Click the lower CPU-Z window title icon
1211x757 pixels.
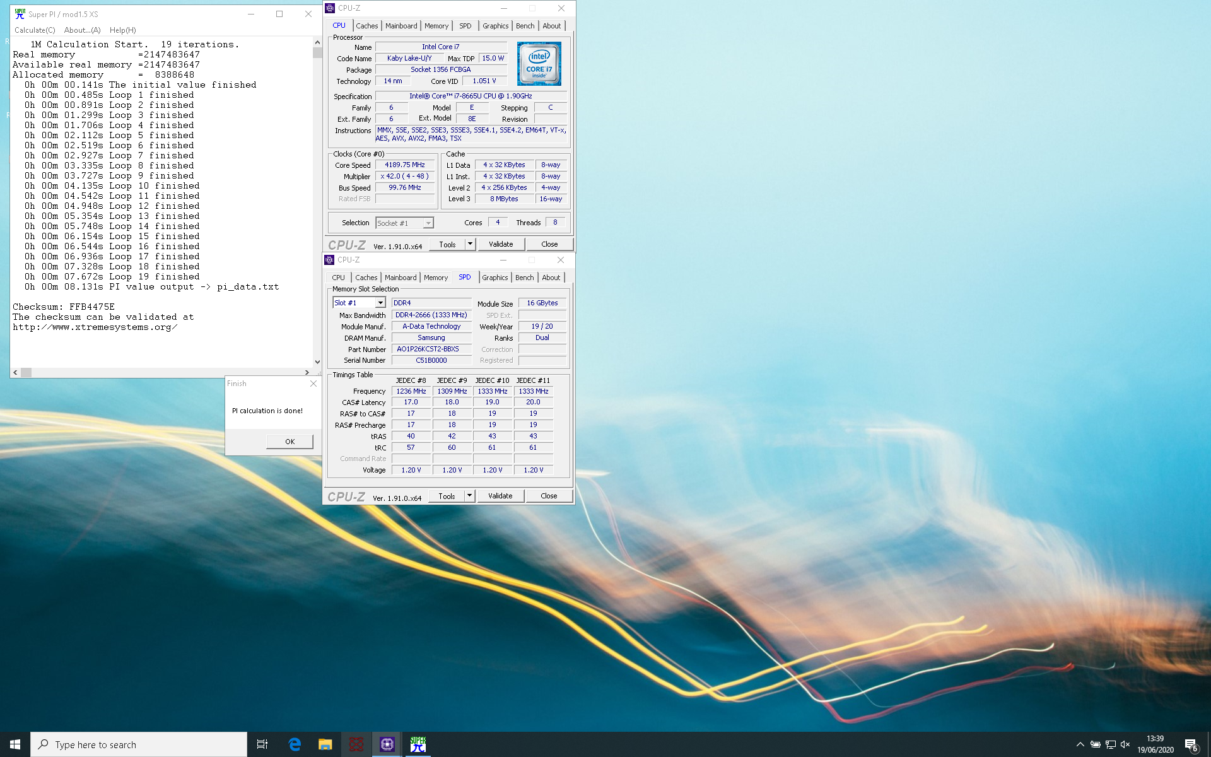pyautogui.click(x=329, y=260)
